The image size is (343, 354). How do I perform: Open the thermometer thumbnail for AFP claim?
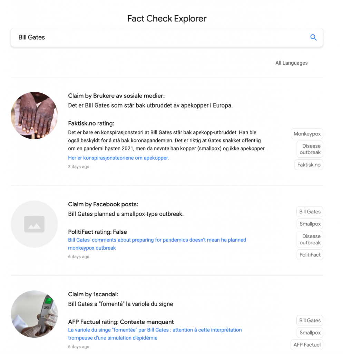coord(34,314)
